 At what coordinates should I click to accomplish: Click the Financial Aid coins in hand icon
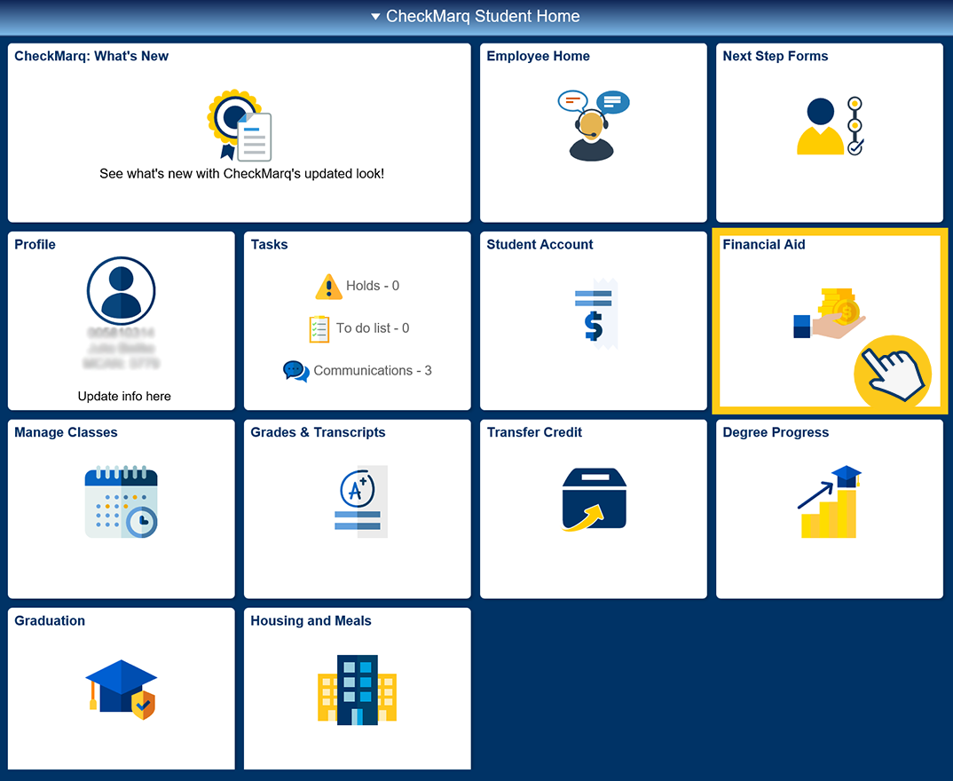pos(830,313)
